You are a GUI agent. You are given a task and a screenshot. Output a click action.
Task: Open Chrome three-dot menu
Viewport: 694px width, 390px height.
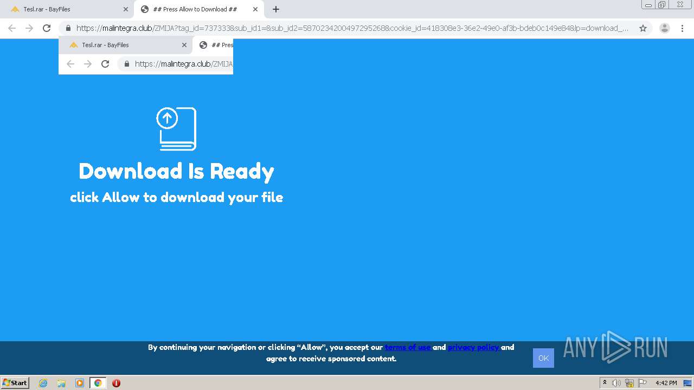coord(682,28)
